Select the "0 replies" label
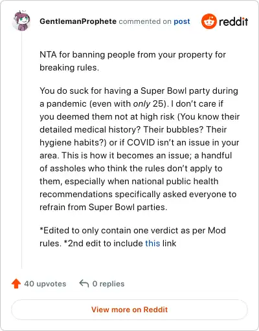The image size is (259, 331). [108, 284]
